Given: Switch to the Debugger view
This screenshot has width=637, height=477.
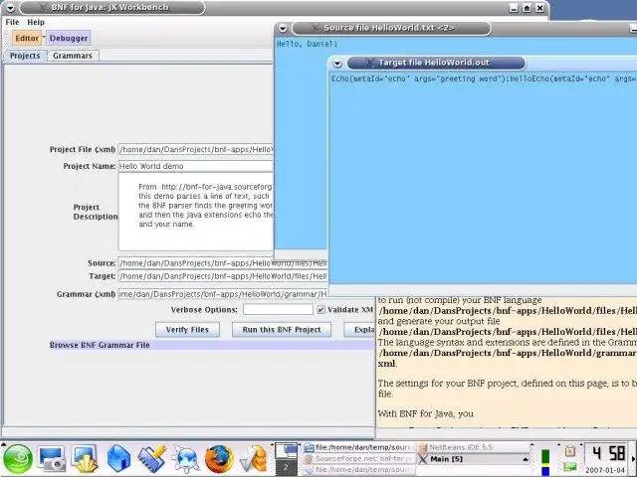Looking at the screenshot, I should [x=69, y=38].
